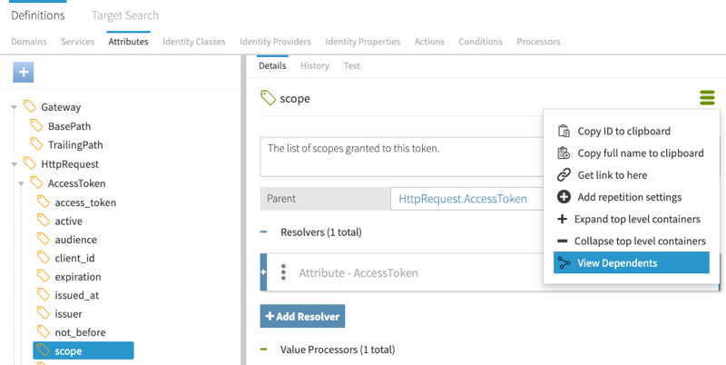Click the Copy ID to clipboard icon

(564, 131)
